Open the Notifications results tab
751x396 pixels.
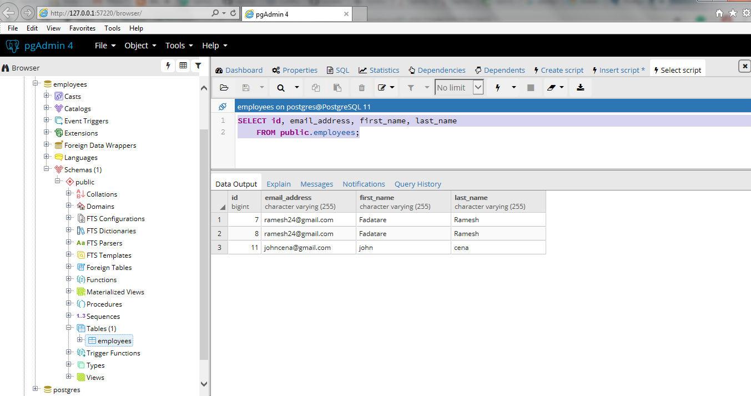[x=364, y=184]
